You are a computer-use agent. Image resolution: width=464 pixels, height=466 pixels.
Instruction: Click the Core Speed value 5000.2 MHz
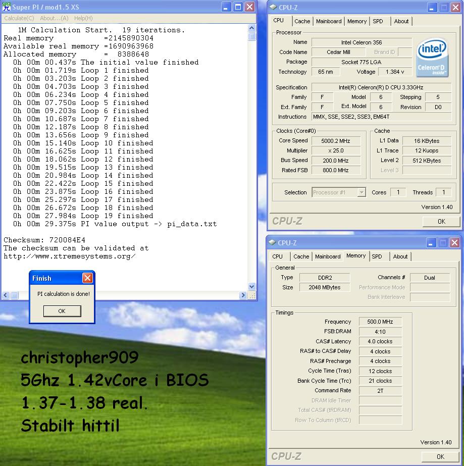336,141
